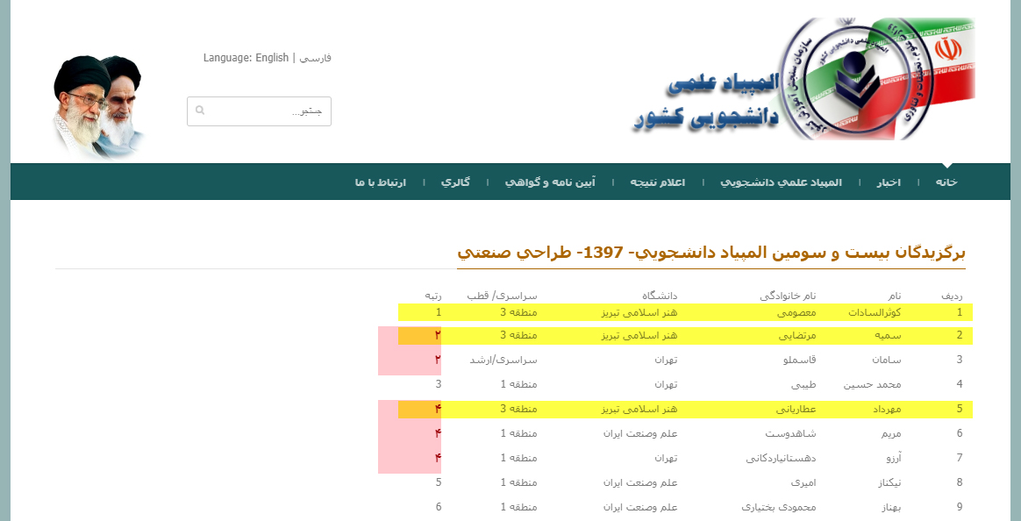Click the دانشگاه column header
This screenshot has width=1021, height=521.
[659, 296]
